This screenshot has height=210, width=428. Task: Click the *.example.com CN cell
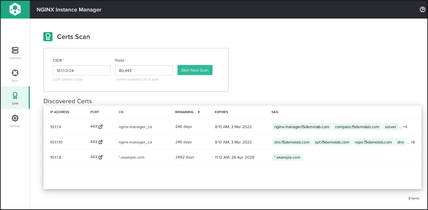tap(132, 157)
